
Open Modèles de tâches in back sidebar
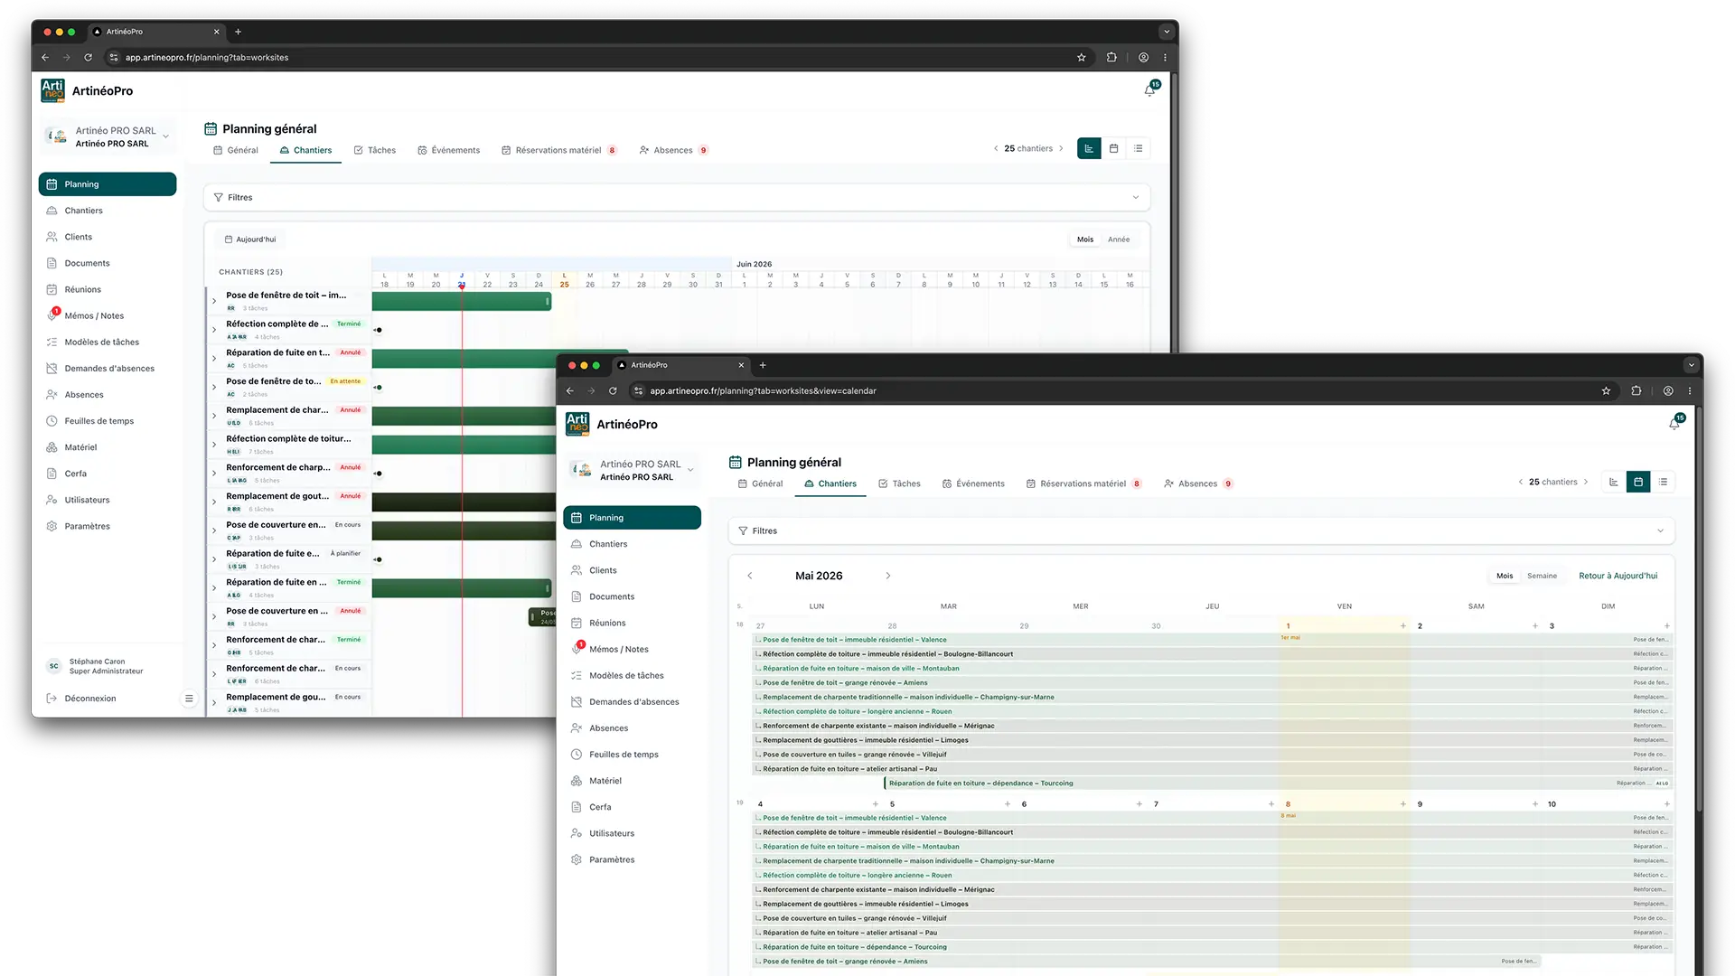[x=107, y=343]
